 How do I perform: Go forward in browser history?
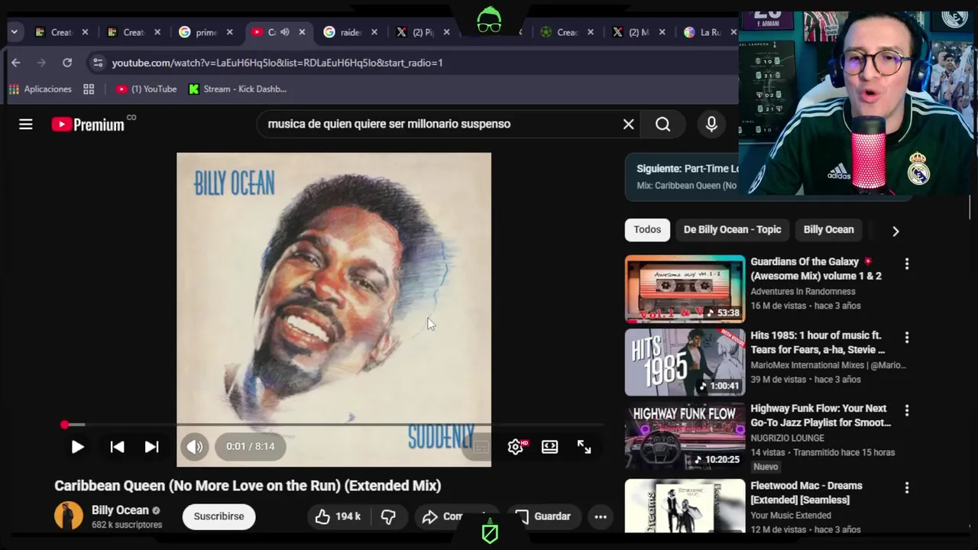pos(41,63)
